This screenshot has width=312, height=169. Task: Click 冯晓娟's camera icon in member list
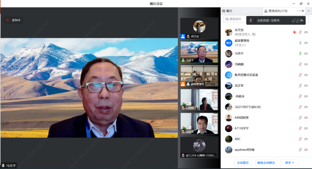(x=306, y=64)
